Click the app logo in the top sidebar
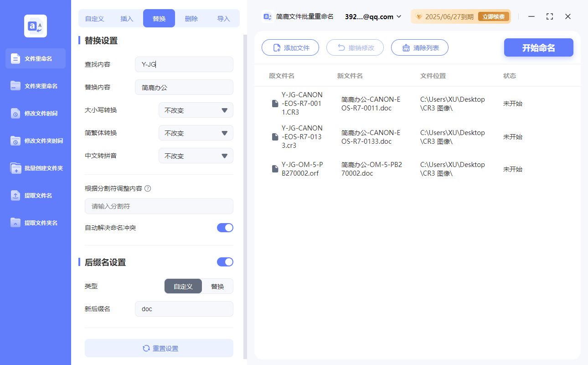The image size is (588, 365). pyautogui.click(x=35, y=26)
